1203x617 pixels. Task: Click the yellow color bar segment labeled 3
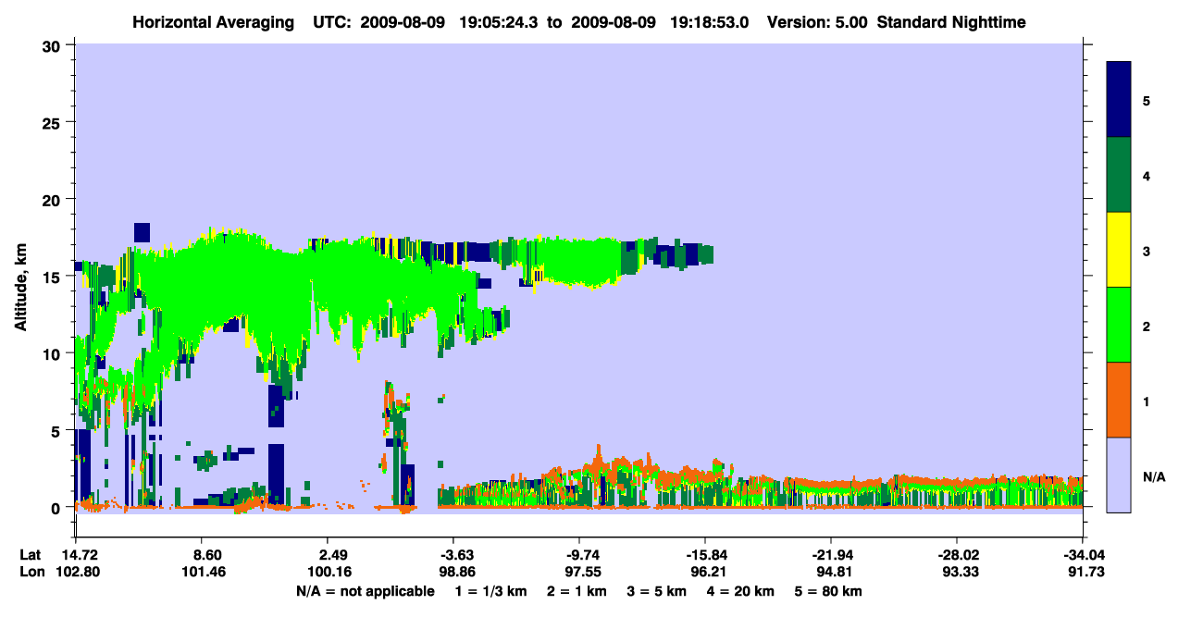pyautogui.click(x=1119, y=250)
